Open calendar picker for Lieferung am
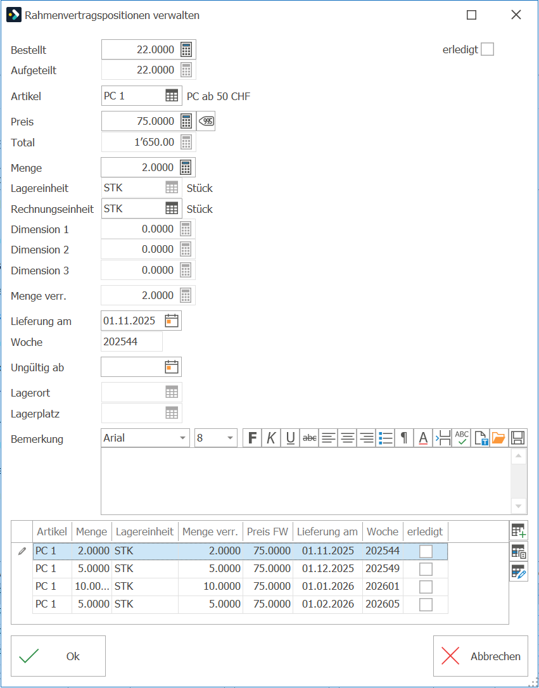 172,321
